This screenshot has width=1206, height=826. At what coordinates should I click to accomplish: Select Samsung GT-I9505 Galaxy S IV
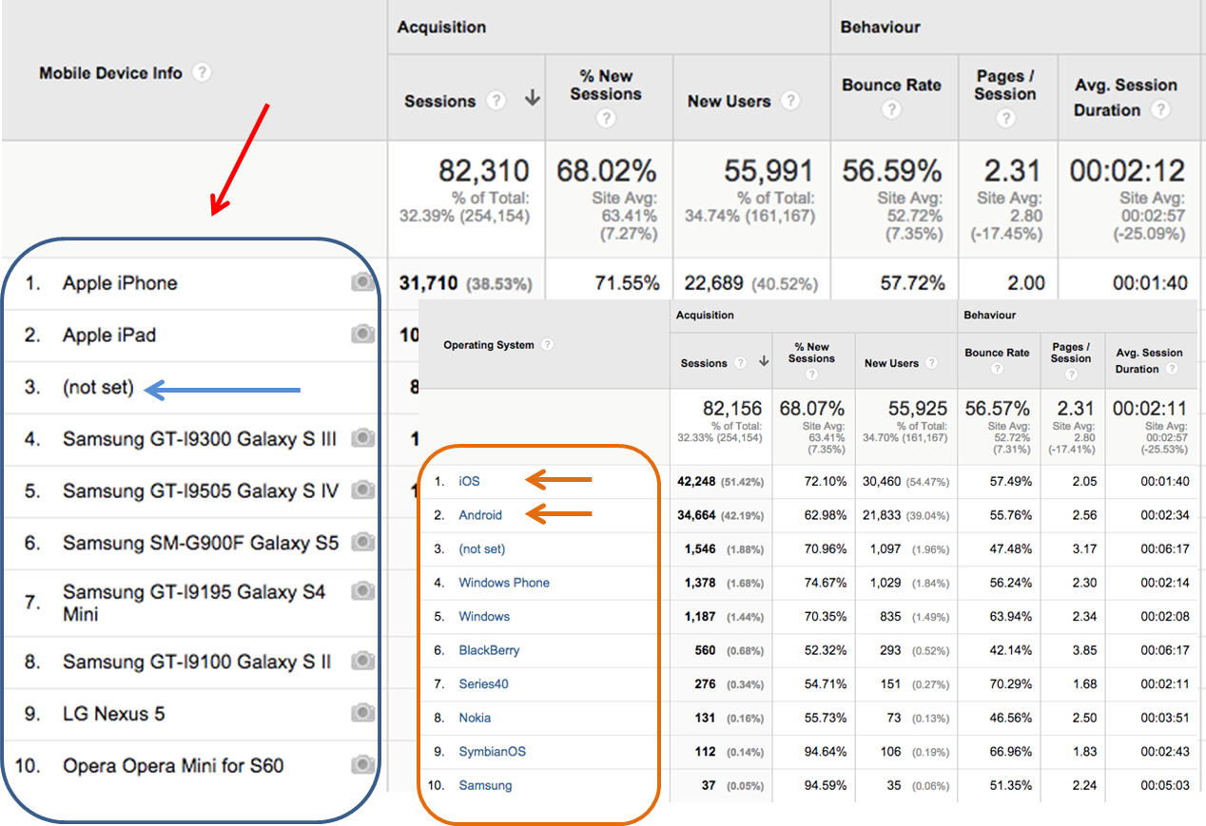[201, 490]
